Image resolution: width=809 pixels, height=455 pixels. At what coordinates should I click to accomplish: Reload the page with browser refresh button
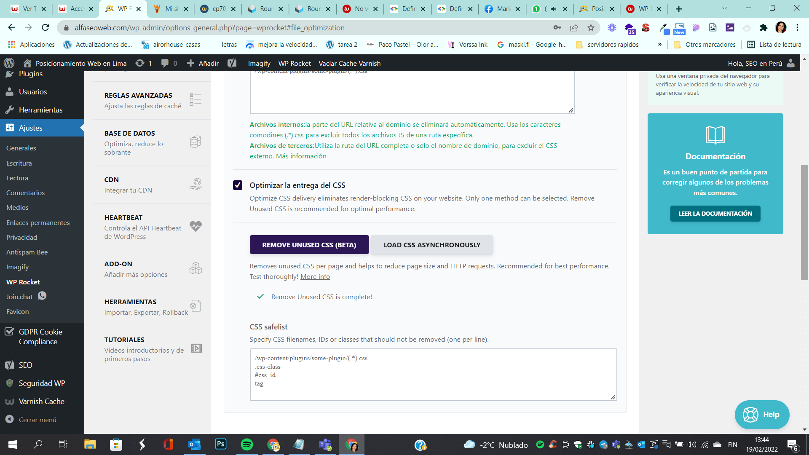click(x=46, y=28)
